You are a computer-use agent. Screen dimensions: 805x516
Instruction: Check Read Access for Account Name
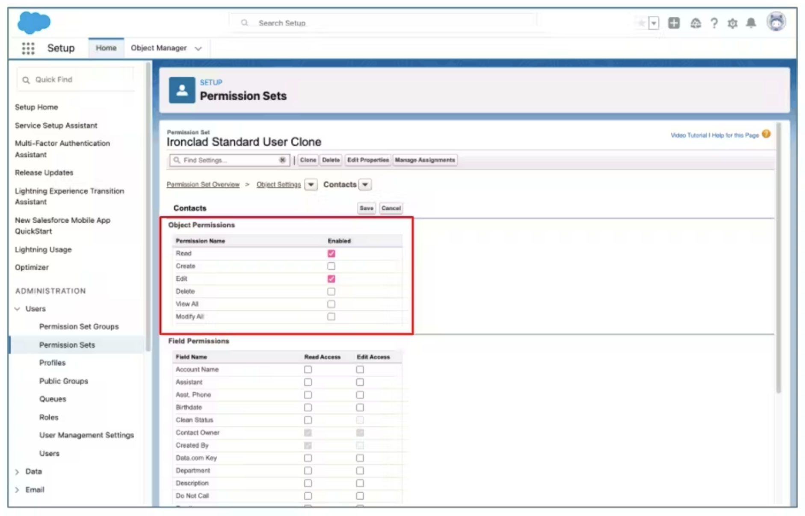click(x=308, y=369)
